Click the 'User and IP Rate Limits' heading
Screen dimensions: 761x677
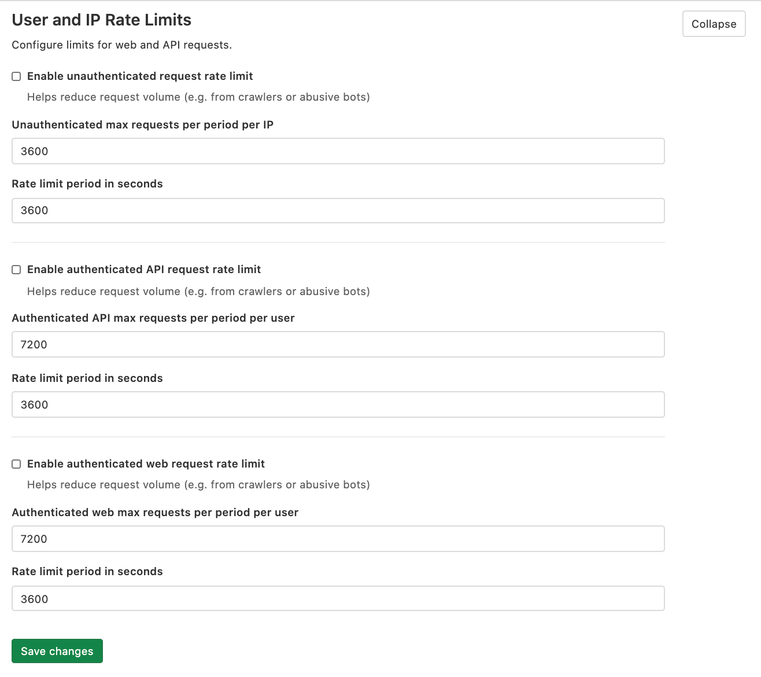tap(102, 19)
